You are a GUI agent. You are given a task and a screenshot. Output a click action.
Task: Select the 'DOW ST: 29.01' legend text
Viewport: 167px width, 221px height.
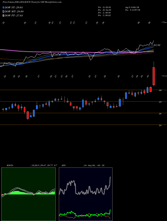tap(14, 7)
